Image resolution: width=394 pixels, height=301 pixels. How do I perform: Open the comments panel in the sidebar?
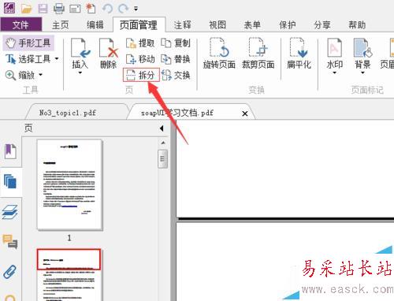[x=10, y=241]
